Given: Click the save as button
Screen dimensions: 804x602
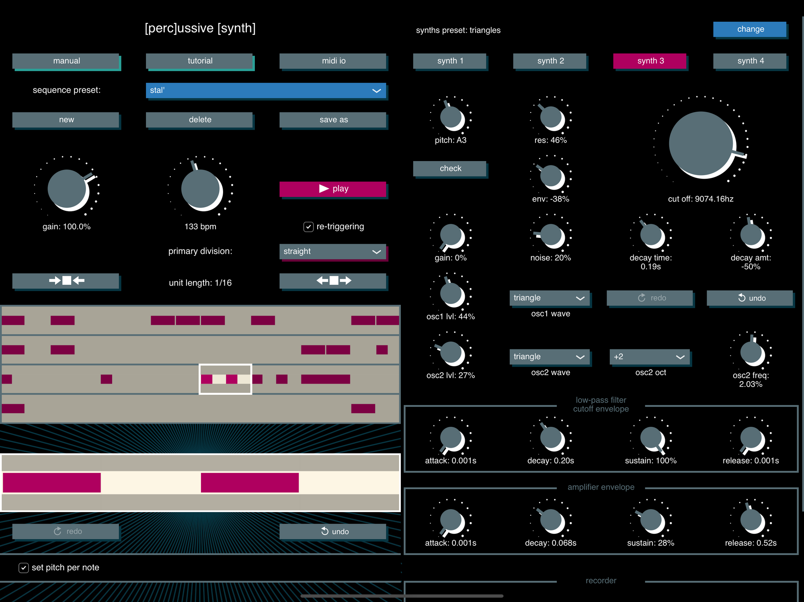Looking at the screenshot, I should 333,120.
